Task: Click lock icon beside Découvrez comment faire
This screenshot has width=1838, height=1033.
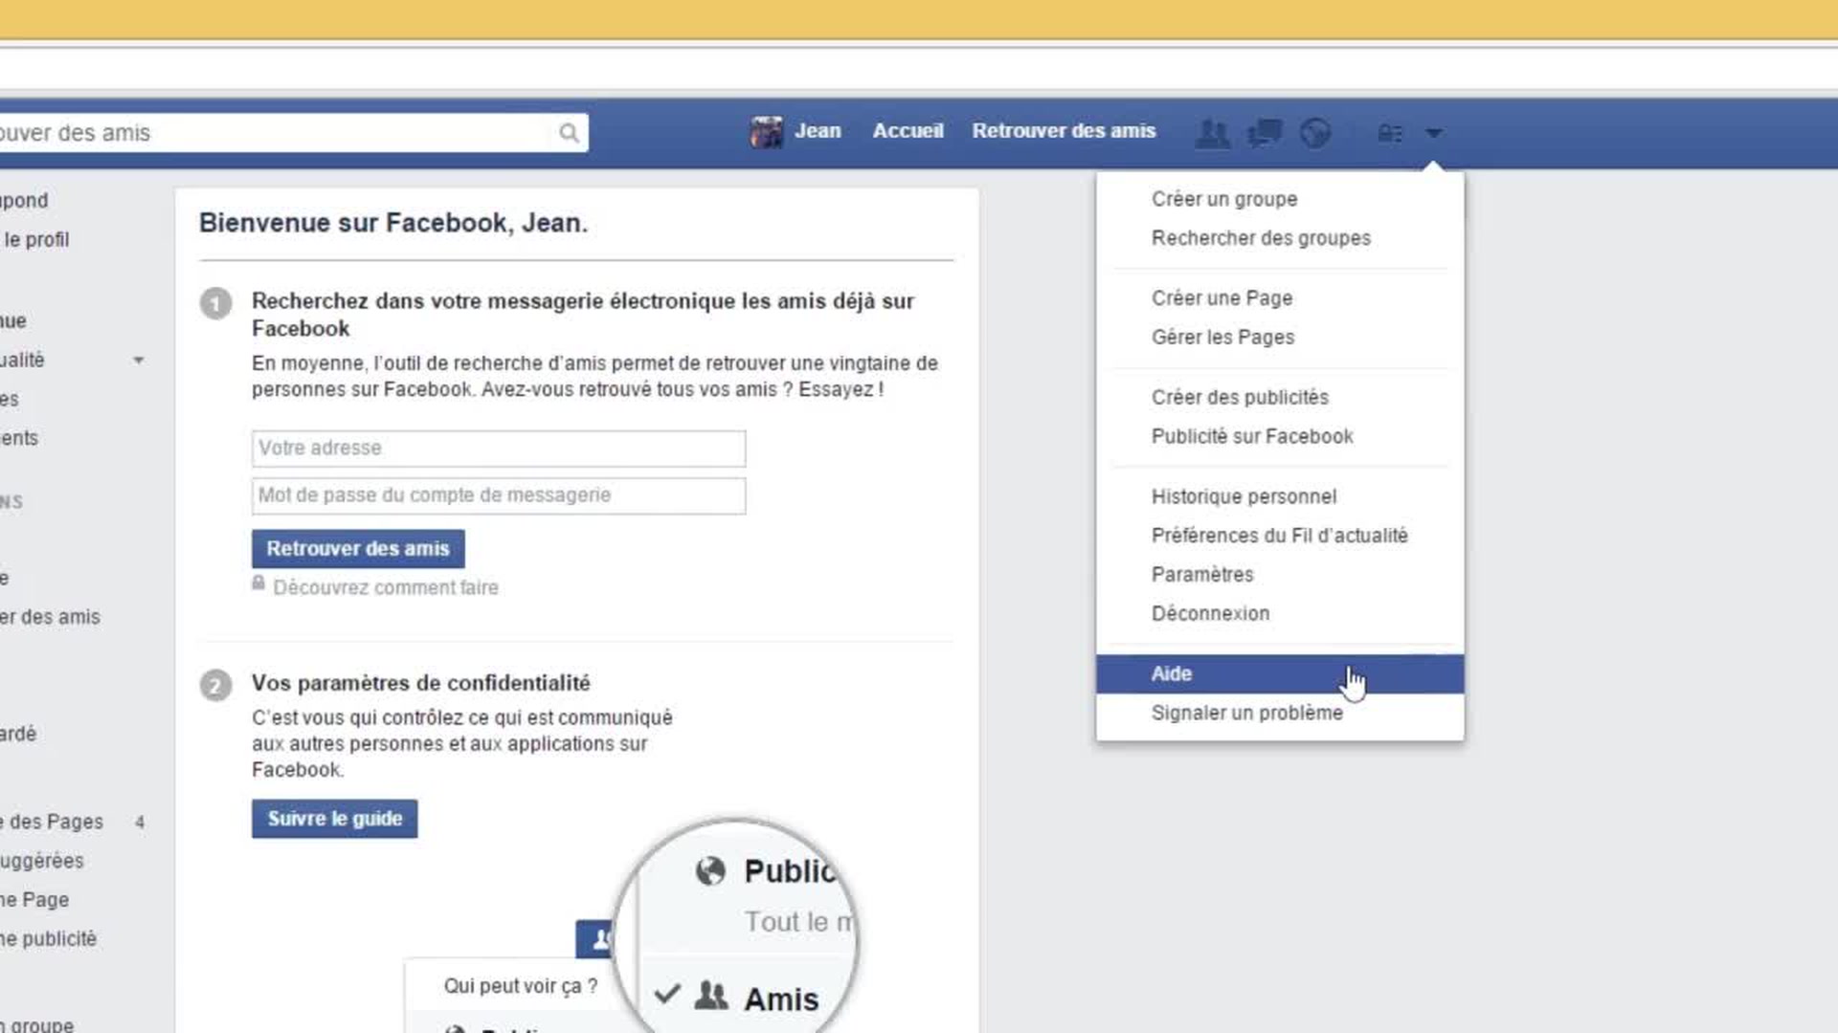Action: coord(258,583)
